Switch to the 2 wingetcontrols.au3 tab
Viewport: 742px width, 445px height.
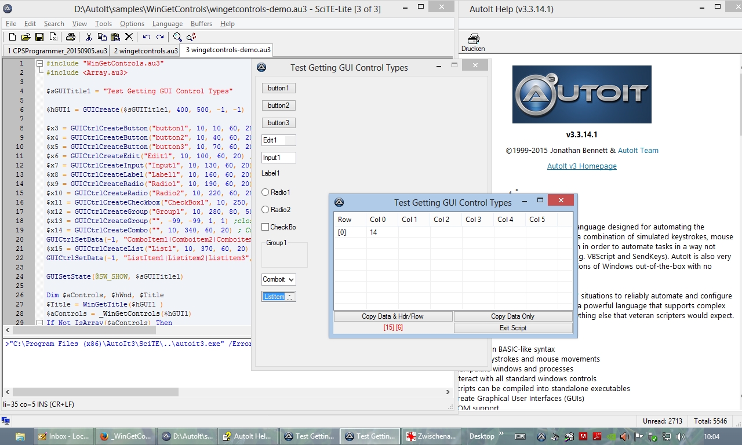(x=146, y=50)
